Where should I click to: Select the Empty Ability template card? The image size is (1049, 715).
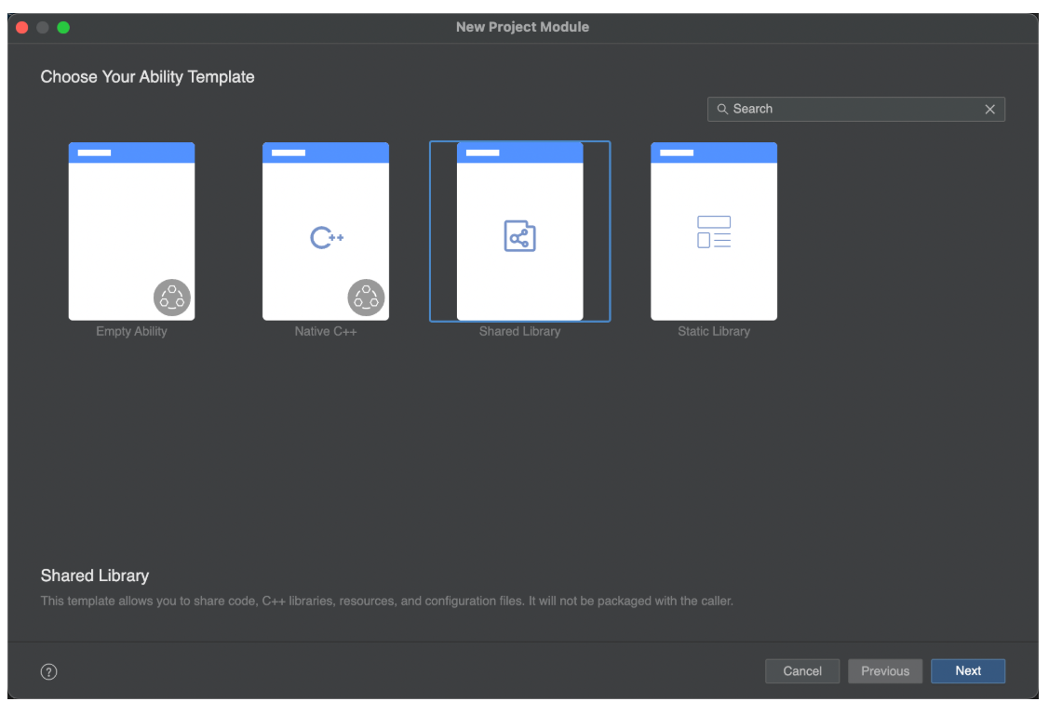(131, 232)
